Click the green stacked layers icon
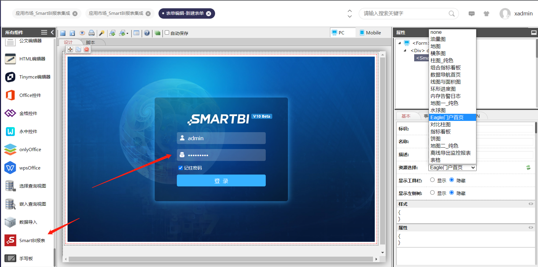538x267 pixels. click(x=157, y=33)
